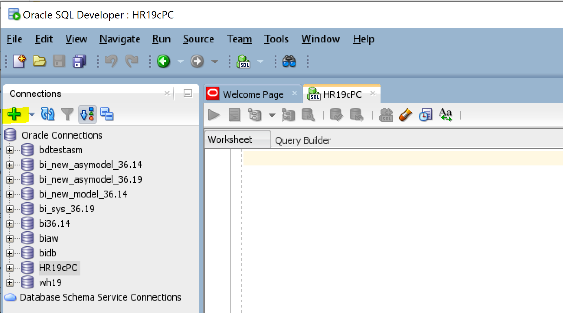Open the Run menu

(161, 39)
